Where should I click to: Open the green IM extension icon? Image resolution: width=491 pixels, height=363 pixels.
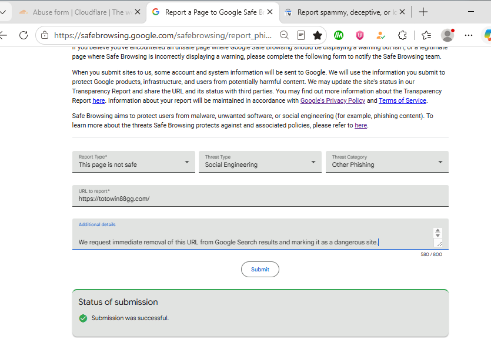(x=339, y=35)
